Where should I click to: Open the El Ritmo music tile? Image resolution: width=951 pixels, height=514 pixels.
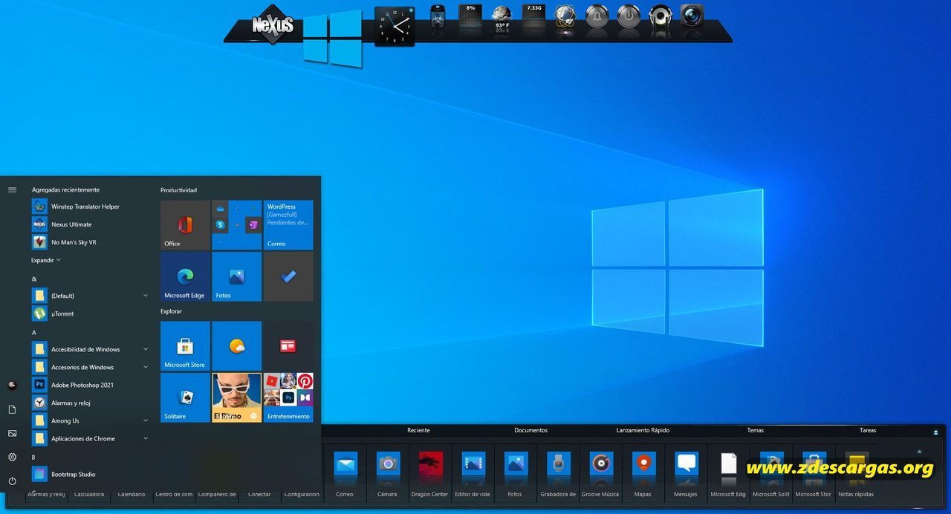pos(236,397)
